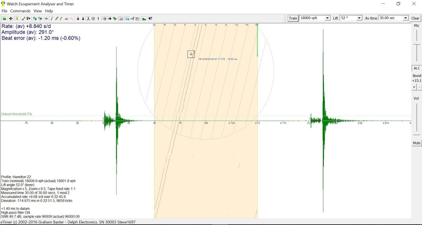Screen dimensions: 422x225
Task: Show the pink histogram icon view
Action: coord(66,19)
